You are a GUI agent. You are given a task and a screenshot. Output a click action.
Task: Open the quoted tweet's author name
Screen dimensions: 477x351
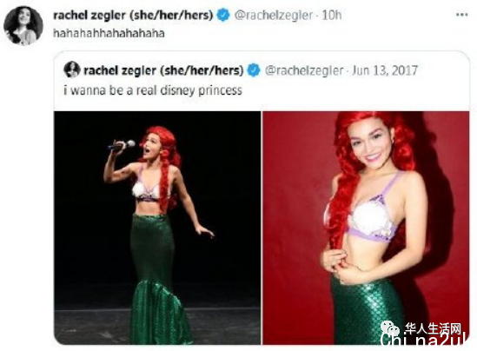pos(163,70)
